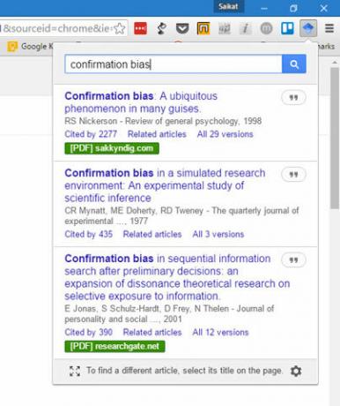Open the researchgate.net PDF link
Image resolution: width=340 pixels, height=406 pixels.
point(115,346)
